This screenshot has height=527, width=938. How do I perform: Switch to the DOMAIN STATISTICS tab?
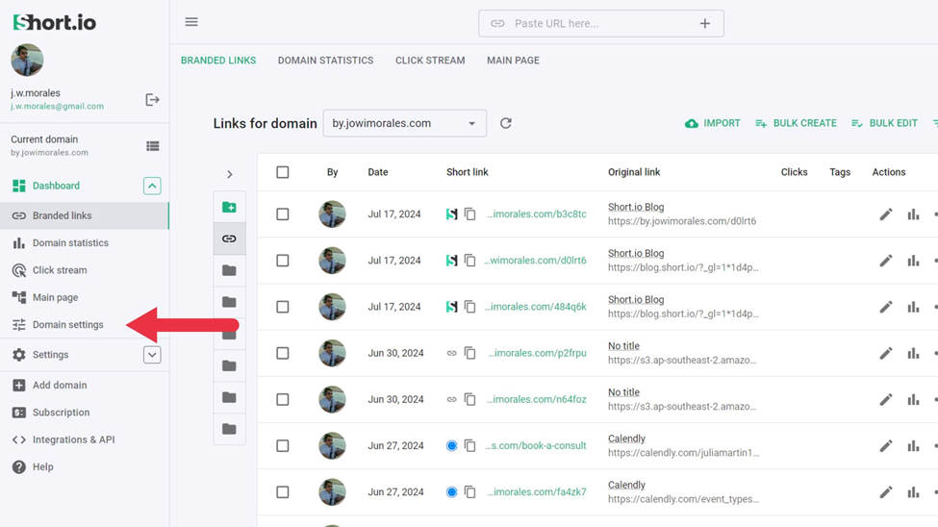[325, 61]
